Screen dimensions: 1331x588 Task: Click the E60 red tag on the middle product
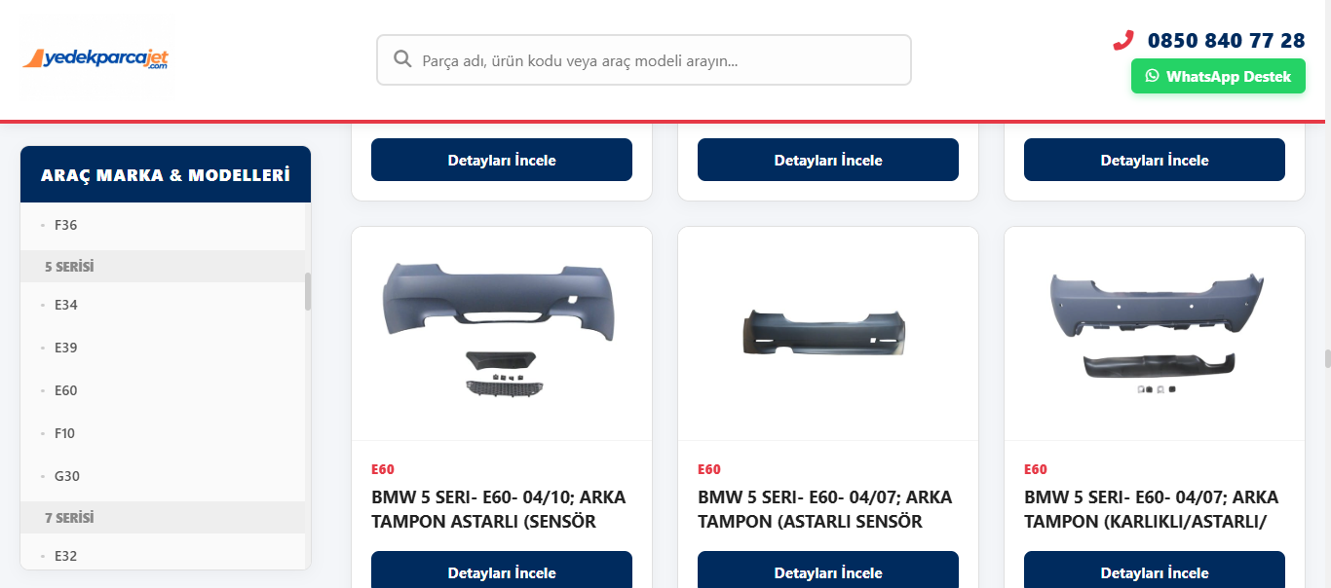point(709,468)
